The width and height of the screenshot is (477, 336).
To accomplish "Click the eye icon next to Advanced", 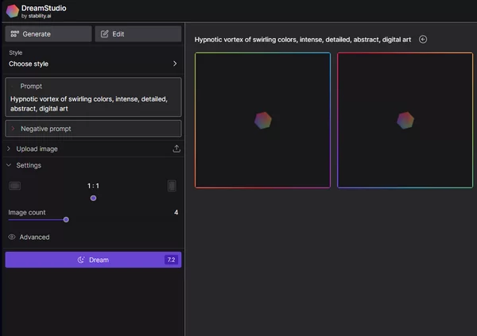I will [x=12, y=237].
